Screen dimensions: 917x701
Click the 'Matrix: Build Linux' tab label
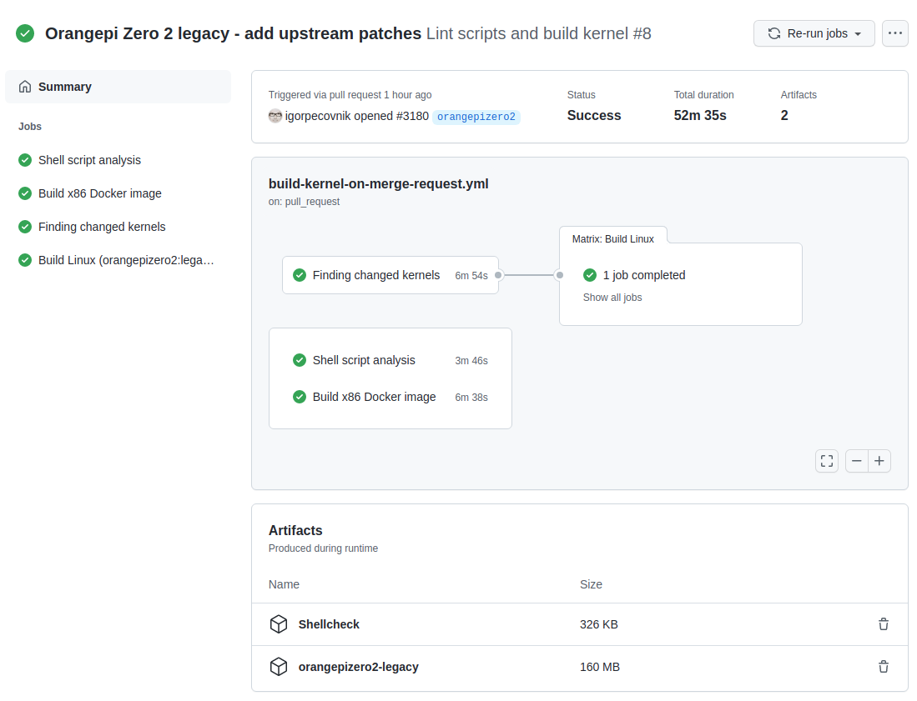point(613,239)
